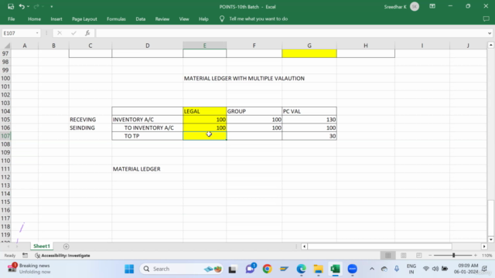495x278 pixels.
Task: Open the Review tab
Action: [162, 19]
